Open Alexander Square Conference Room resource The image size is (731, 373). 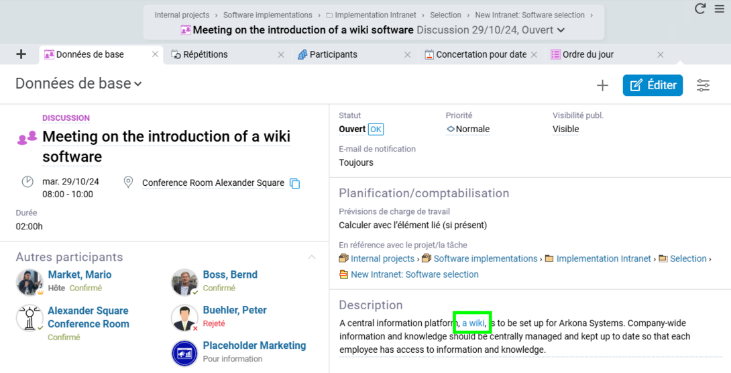coord(88,317)
